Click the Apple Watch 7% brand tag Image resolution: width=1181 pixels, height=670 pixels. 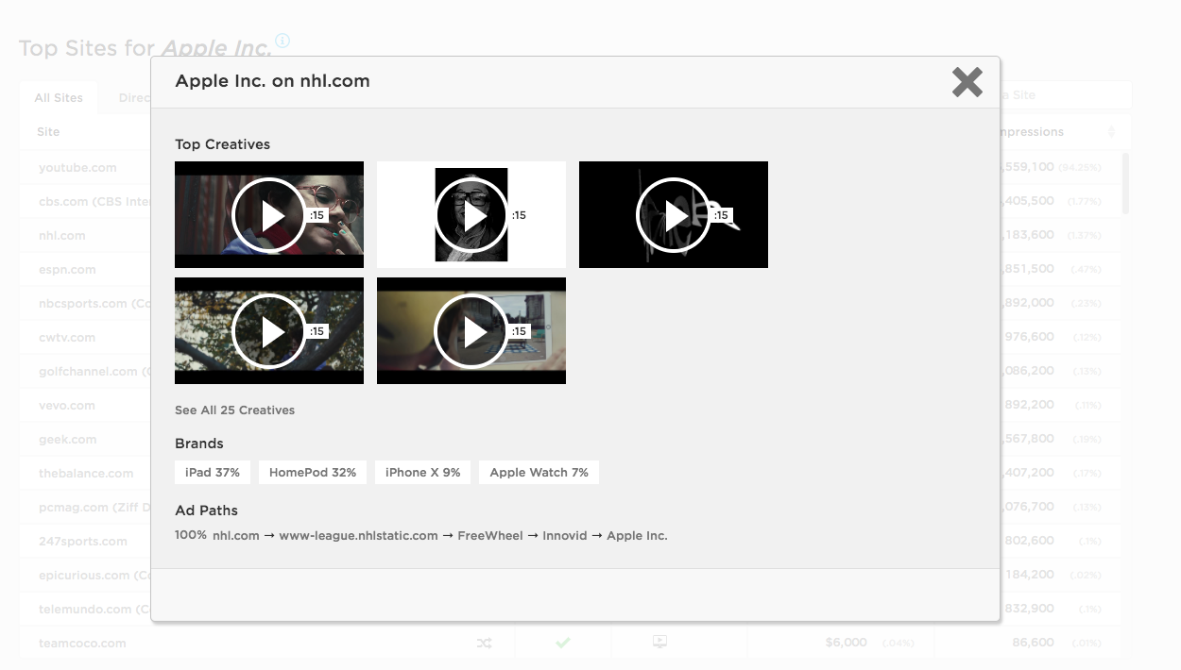[x=539, y=473]
